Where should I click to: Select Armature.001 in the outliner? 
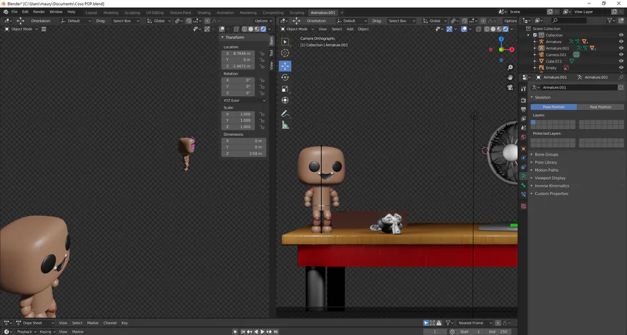tap(557, 48)
